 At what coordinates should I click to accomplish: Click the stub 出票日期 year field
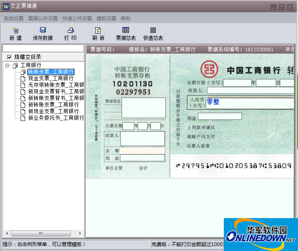click(x=129, y=126)
